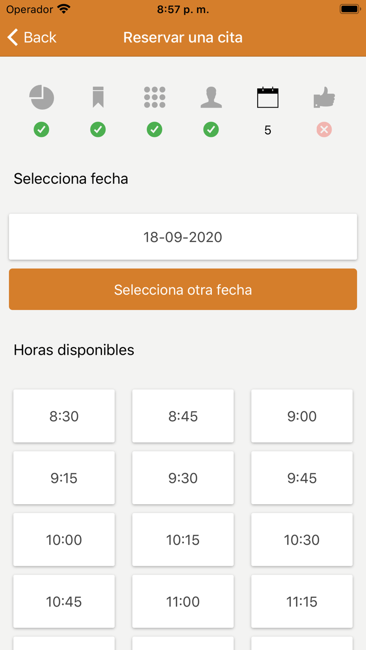Tap the person silhouette step icon

(x=211, y=97)
